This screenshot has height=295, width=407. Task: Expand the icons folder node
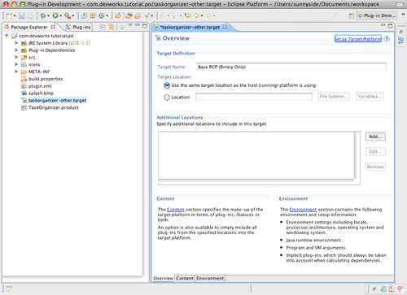16,64
